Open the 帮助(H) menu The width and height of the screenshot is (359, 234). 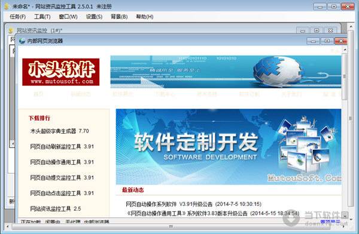pos(144,17)
